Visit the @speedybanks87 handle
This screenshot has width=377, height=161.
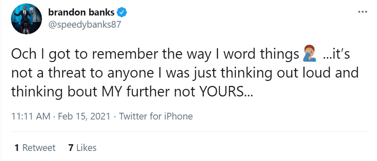tap(85, 25)
